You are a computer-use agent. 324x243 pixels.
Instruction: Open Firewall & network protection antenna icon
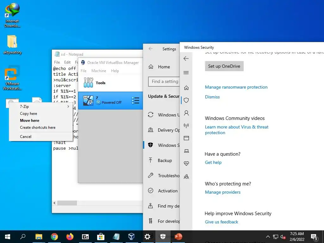point(186,125)
